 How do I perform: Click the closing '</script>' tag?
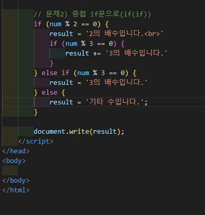[x=36, y=141]
